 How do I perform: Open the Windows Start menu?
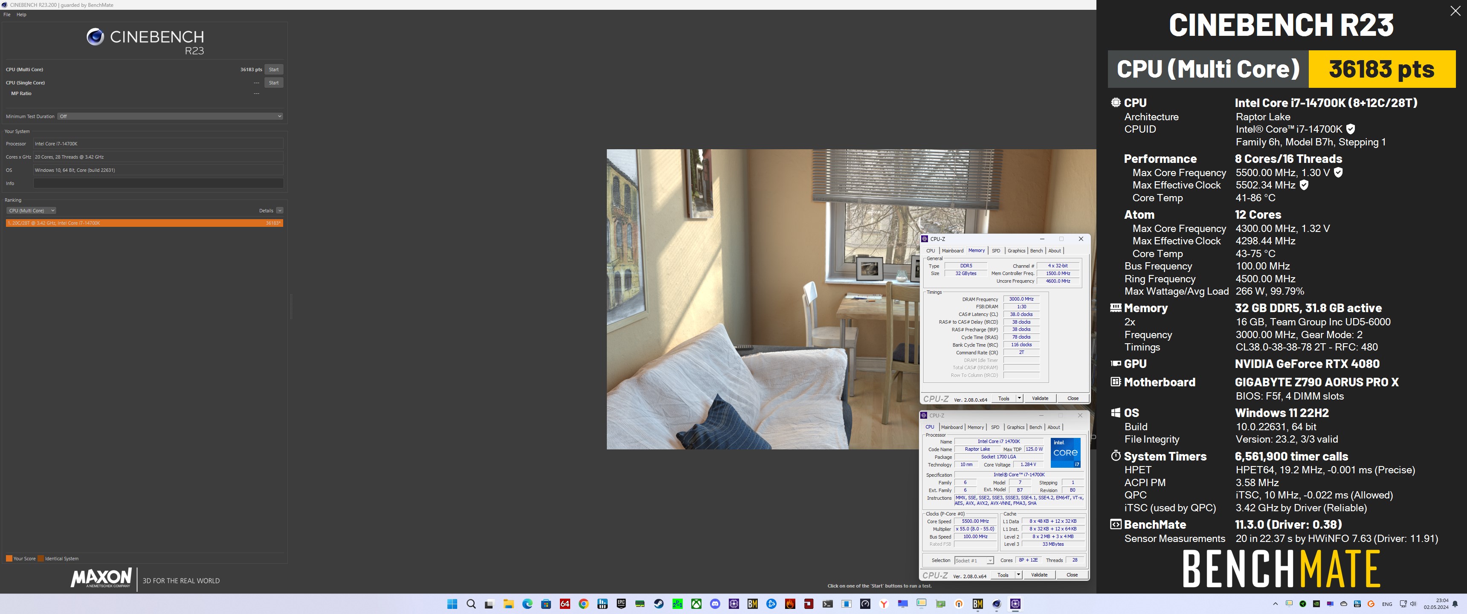coord(452,604)
